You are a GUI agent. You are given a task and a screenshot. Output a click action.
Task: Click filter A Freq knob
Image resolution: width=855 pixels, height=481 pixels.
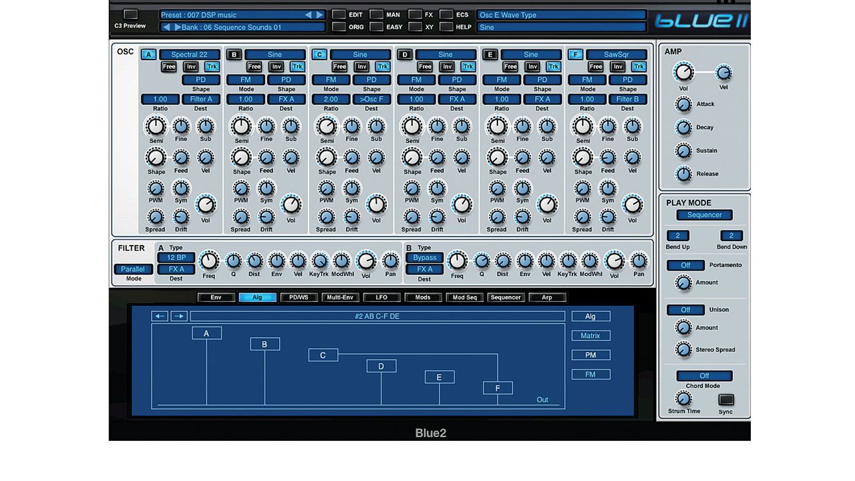209,261
